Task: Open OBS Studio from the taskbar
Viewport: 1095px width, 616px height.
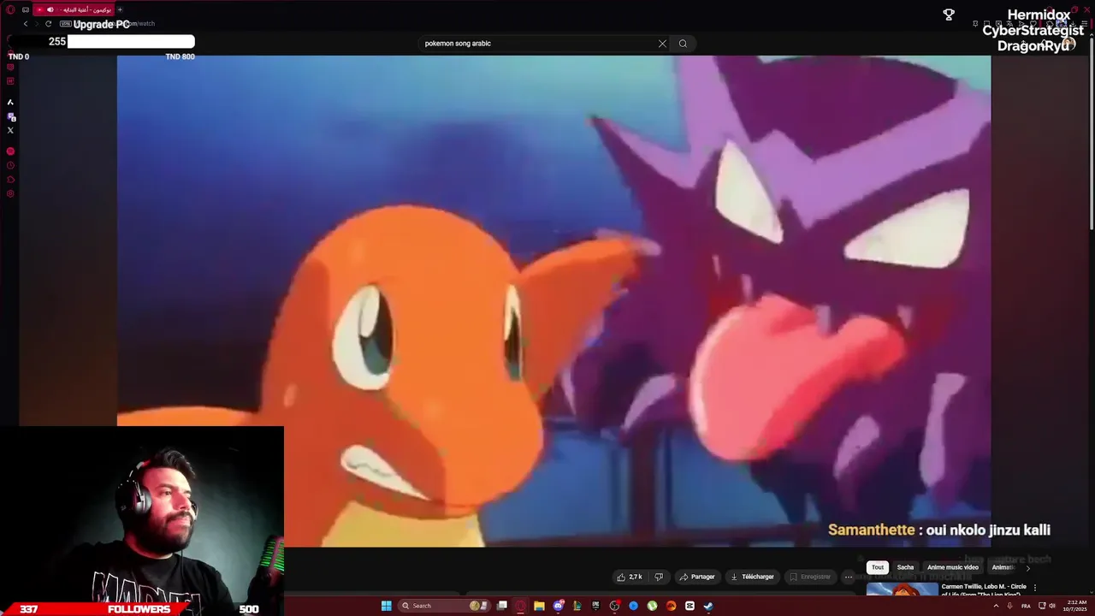Action: tap(614, 606)
